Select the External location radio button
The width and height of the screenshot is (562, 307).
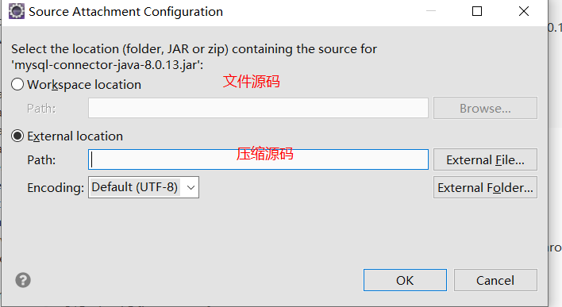point(17,136)
